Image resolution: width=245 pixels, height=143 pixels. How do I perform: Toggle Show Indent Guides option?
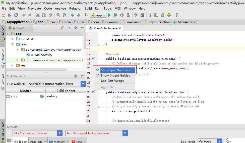[115, 76]
